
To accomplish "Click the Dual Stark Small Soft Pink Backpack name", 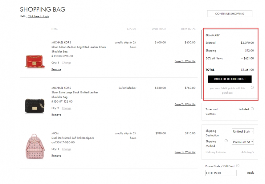I will 72,138.
